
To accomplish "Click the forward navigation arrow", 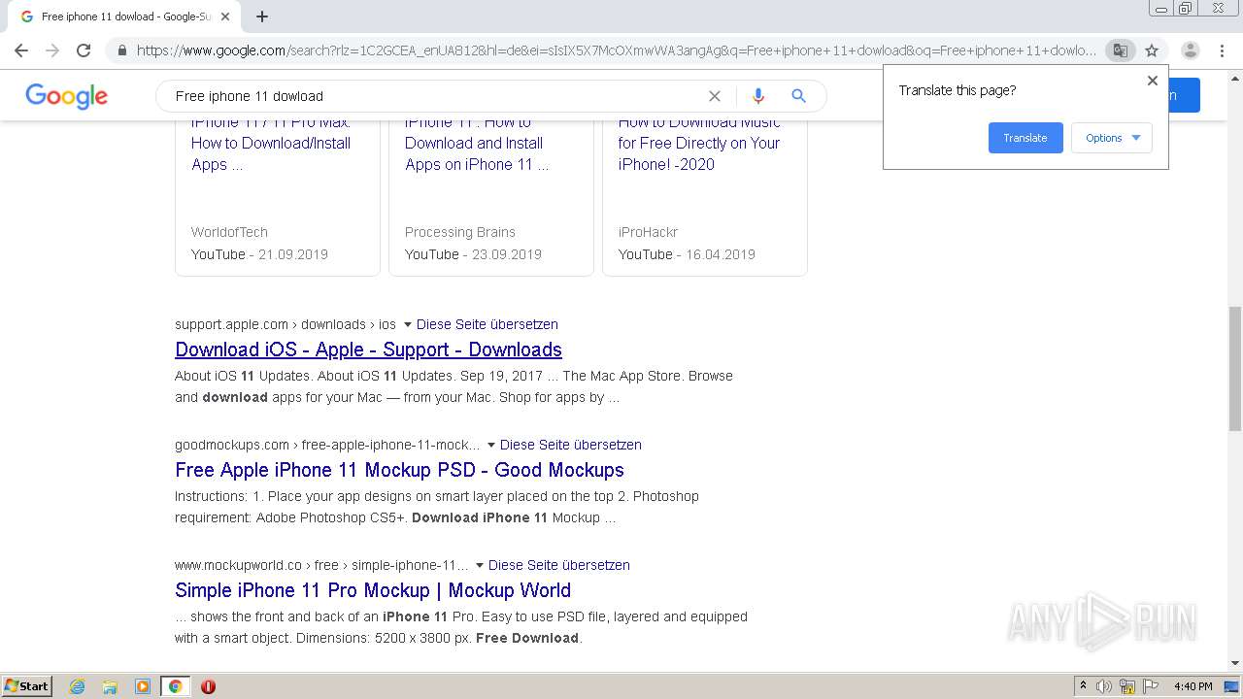I will coord(52,50).
